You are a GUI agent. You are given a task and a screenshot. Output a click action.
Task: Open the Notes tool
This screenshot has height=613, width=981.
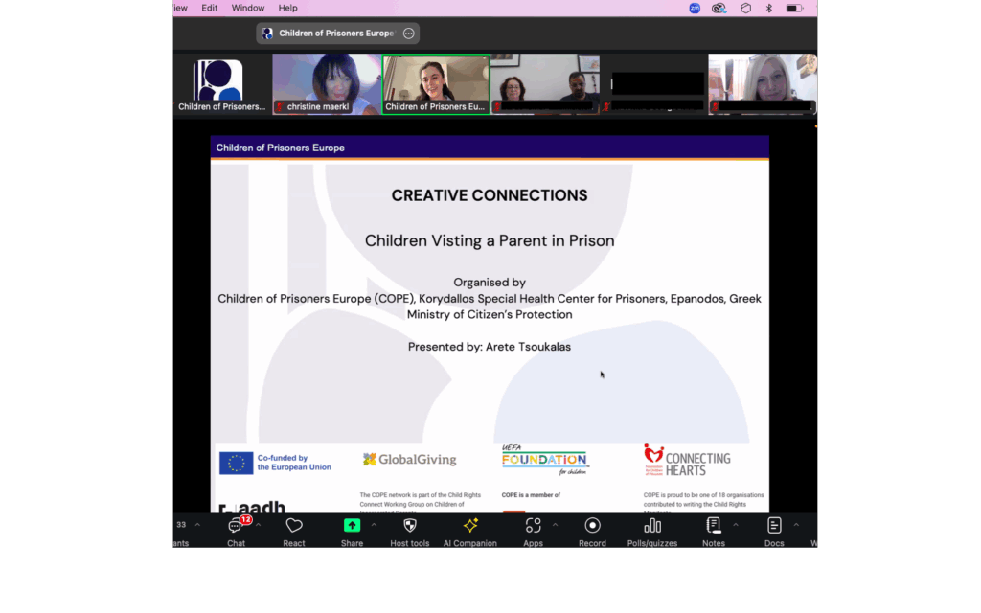point(713,527)
